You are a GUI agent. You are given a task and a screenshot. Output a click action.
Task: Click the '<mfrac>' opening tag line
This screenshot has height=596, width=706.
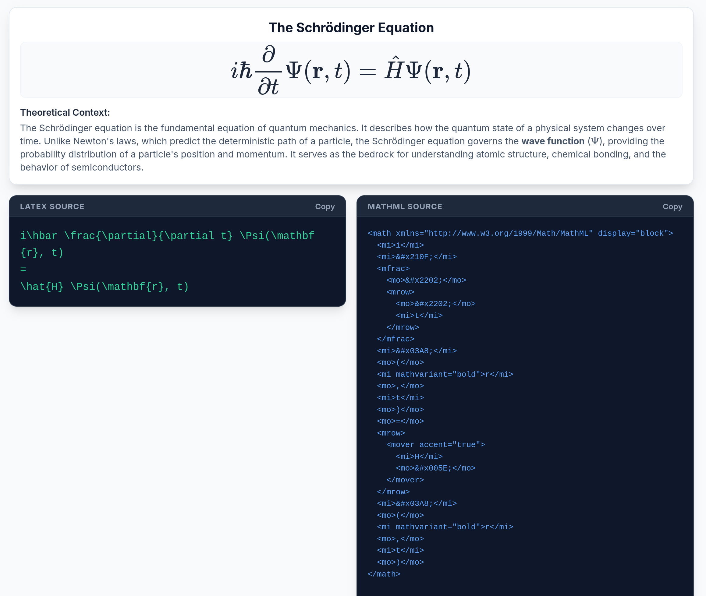pos(393,269)
